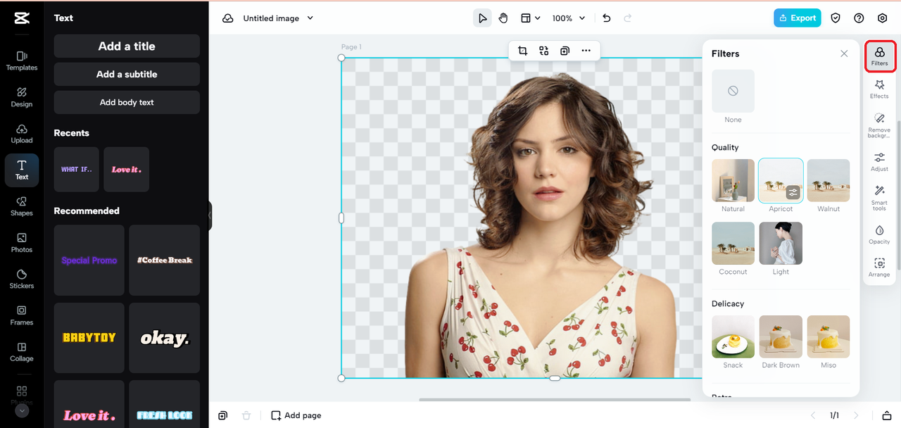Select the Shapes panel in left sidebar
Image resolution: width=901 pixels, height=428 pixels.
coord(21,206)
